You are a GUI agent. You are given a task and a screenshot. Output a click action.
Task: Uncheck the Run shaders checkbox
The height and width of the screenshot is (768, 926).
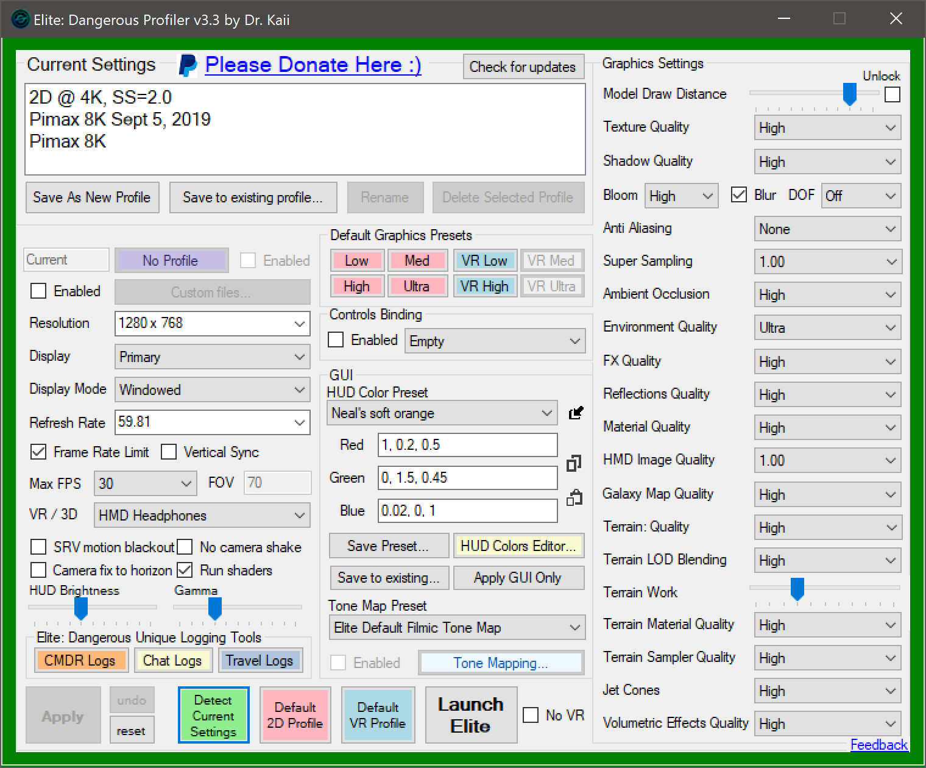[x=185, y=570]
